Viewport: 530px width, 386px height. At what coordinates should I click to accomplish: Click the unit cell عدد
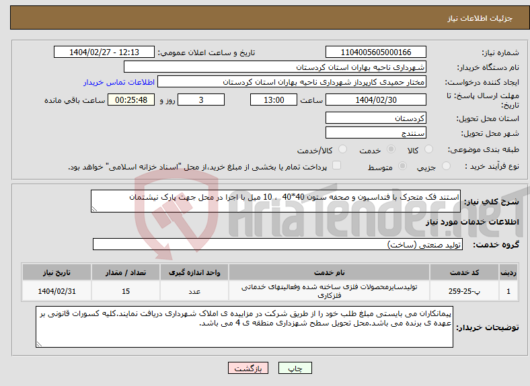194,291
